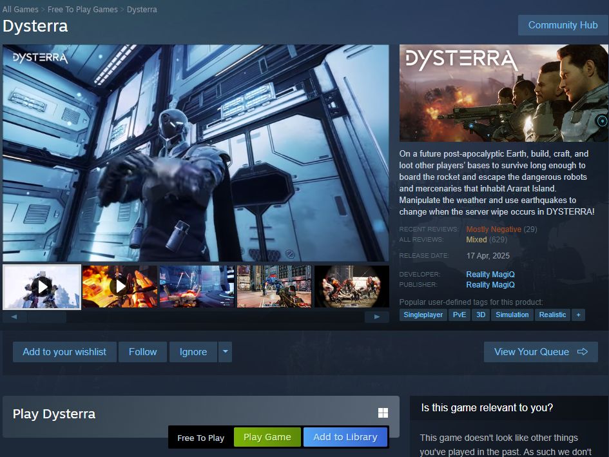Viewport: 609px width, 457px height.
Task: Select the Singleplayer tag
Action: 423,315
